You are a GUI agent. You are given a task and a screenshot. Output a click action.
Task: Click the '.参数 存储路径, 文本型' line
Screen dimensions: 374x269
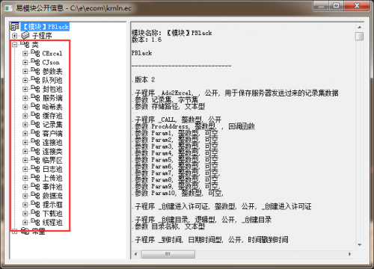click(168, 107)
